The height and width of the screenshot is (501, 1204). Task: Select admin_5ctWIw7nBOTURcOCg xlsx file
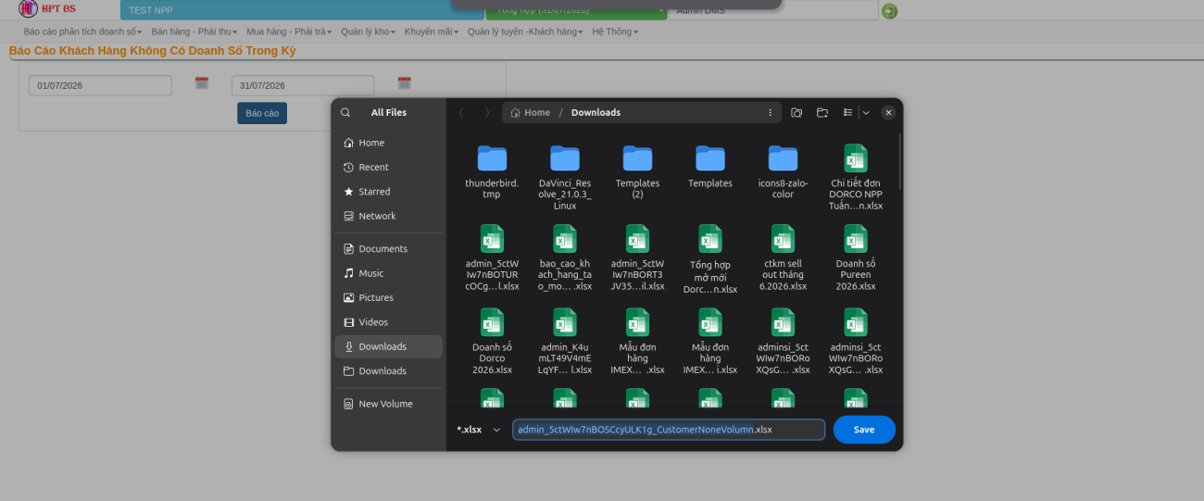click(492, 257)
